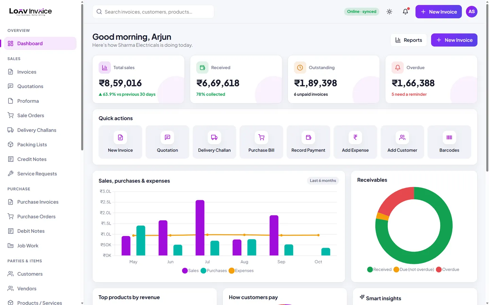Click the Service Requests wrench icon

11,174
